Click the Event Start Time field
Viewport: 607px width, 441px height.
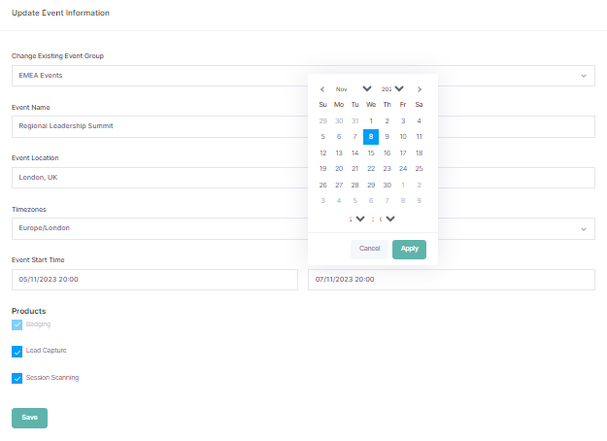click(153, 280)
